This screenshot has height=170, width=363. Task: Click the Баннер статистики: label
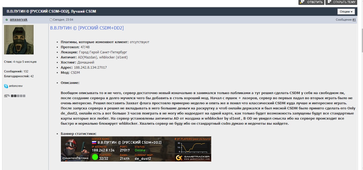click(79, 134)
